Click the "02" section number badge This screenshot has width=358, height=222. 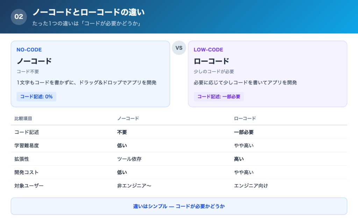19,16
